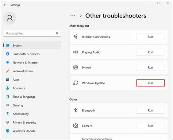Click the search magnifier icon
173x140 pixels.
tap(57, 33)
